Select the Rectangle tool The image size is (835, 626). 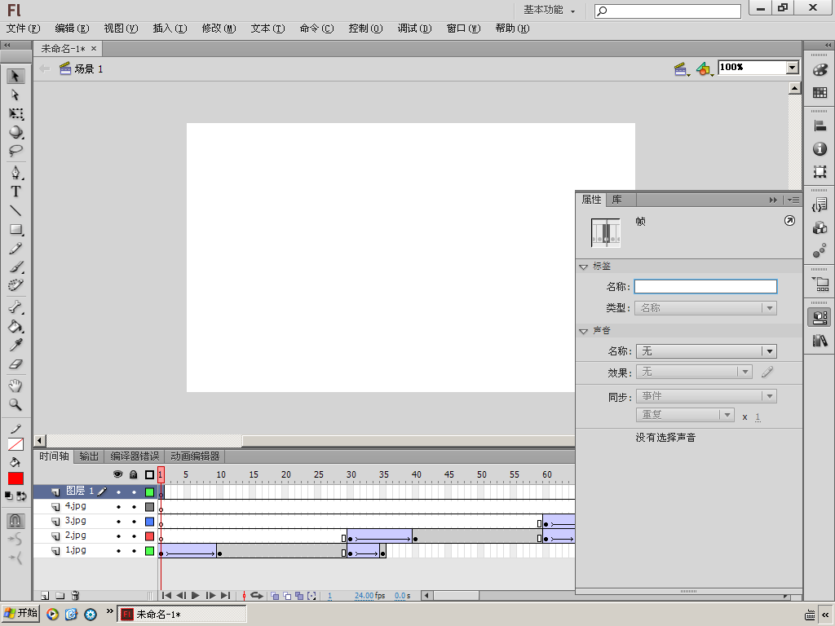pos(15,229)
